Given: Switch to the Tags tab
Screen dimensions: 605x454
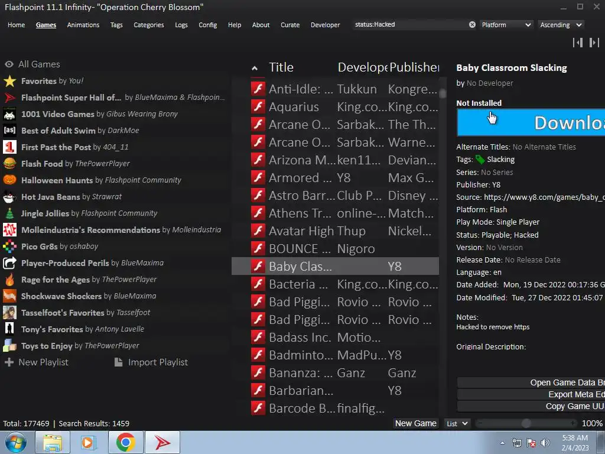Looking at the screenshot, I should click(x=116, y=25).
